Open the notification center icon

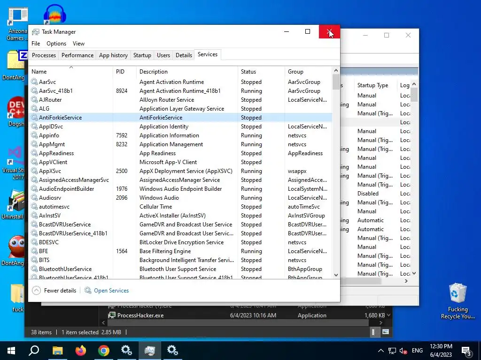pos(466,351)
